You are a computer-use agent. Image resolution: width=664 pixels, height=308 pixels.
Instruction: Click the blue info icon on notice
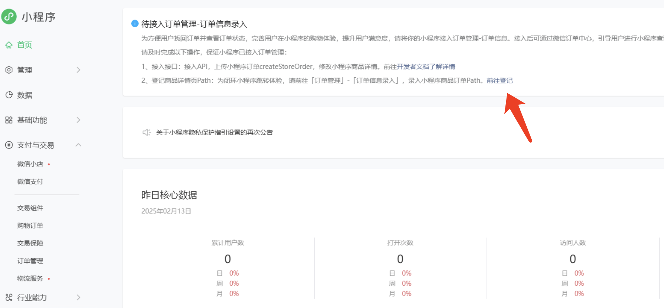coord(135,23)
